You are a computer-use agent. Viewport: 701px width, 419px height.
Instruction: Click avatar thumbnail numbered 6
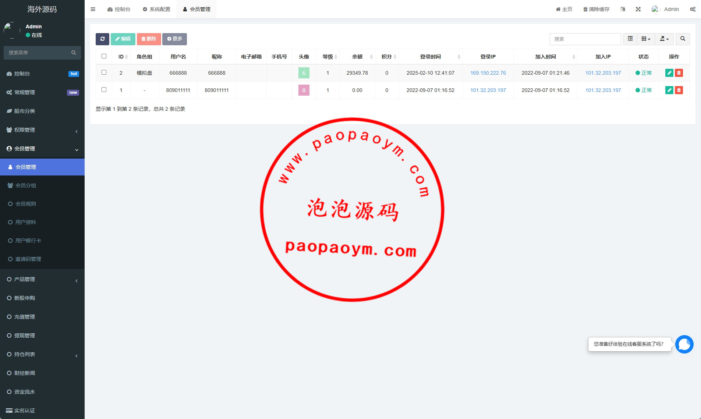304,73
